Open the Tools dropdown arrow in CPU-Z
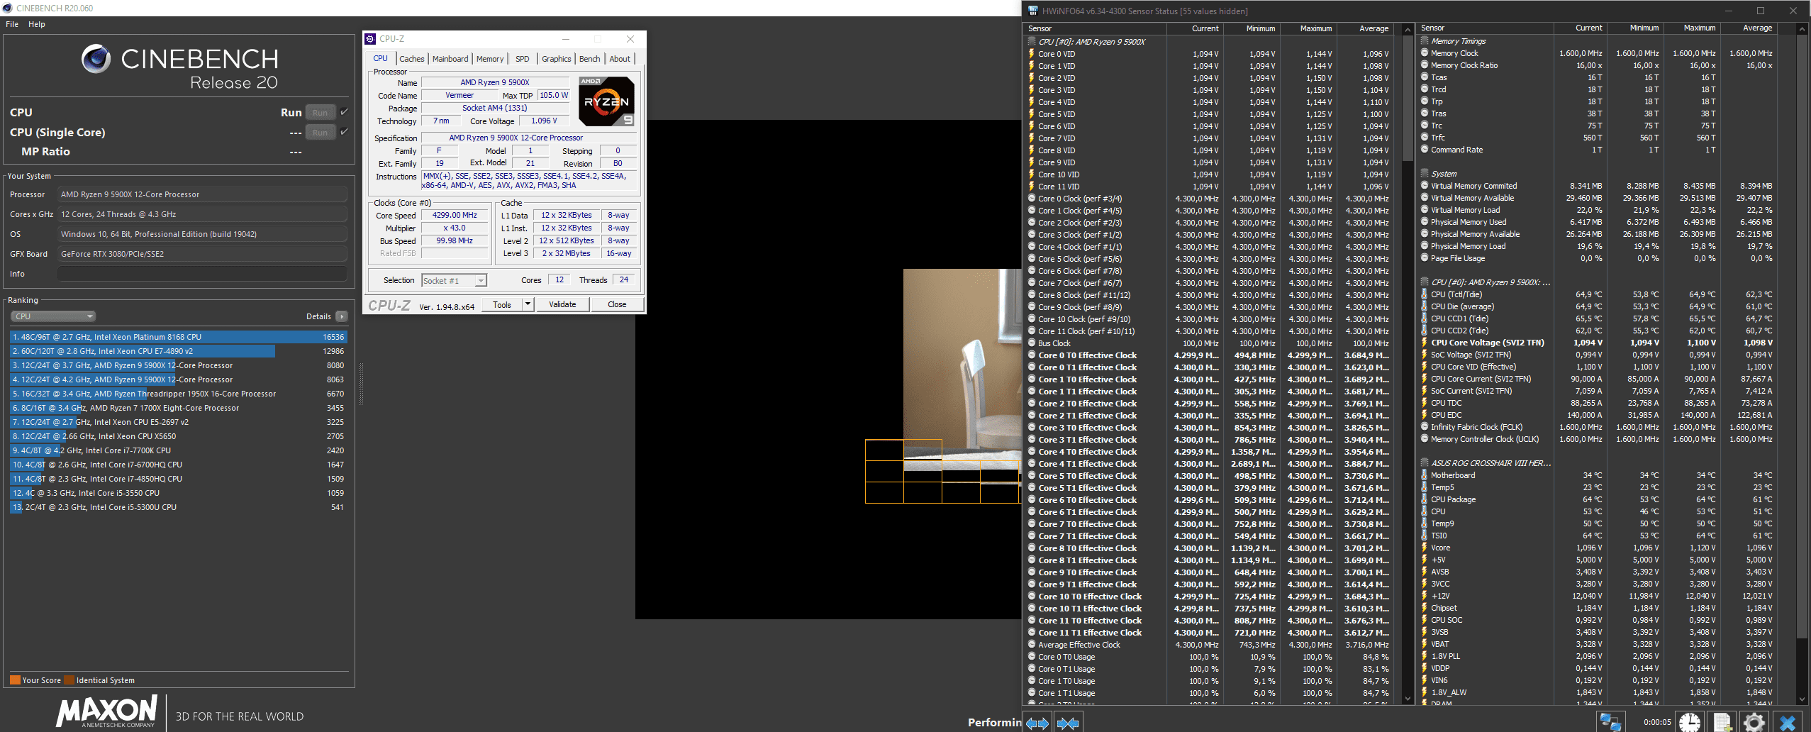Image resolution: width=1811 pixels, height=732 pixels. pos(528,304)
